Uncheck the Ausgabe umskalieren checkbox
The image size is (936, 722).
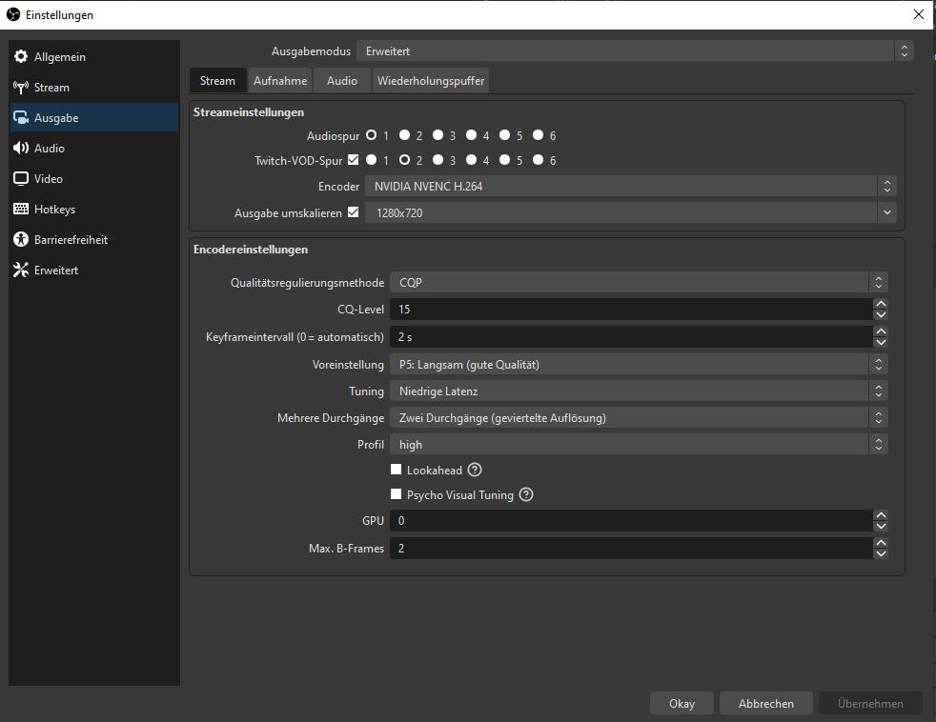[354, 212]
